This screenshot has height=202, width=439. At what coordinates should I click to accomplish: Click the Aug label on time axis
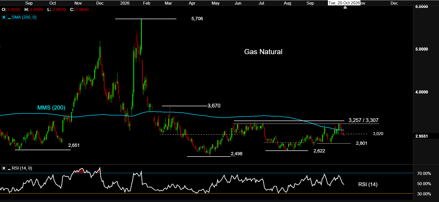click(287, 3)
